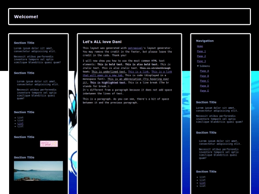Click the underlined List item in left sidebar
Viewport: 259px width, 194px height.
(21, 124)
